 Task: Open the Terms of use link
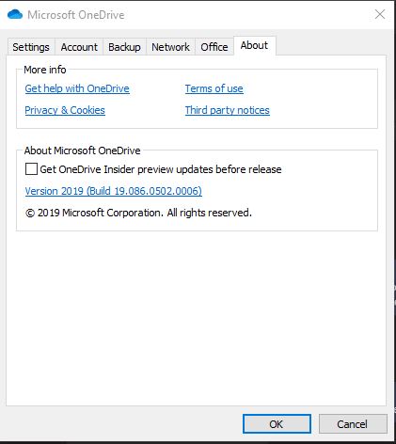[214, 88]
